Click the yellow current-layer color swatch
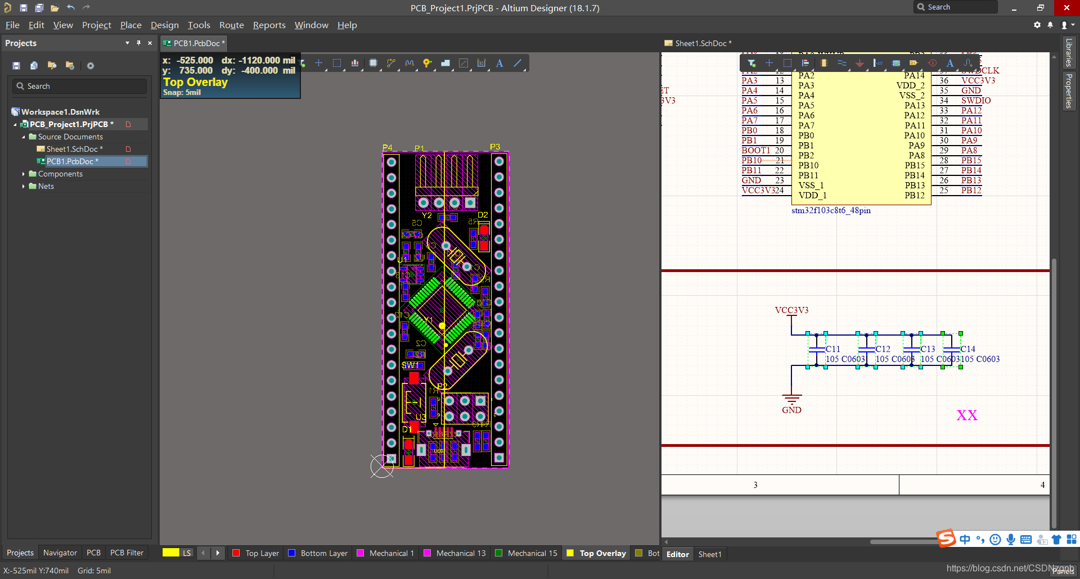 coord(170,553)
